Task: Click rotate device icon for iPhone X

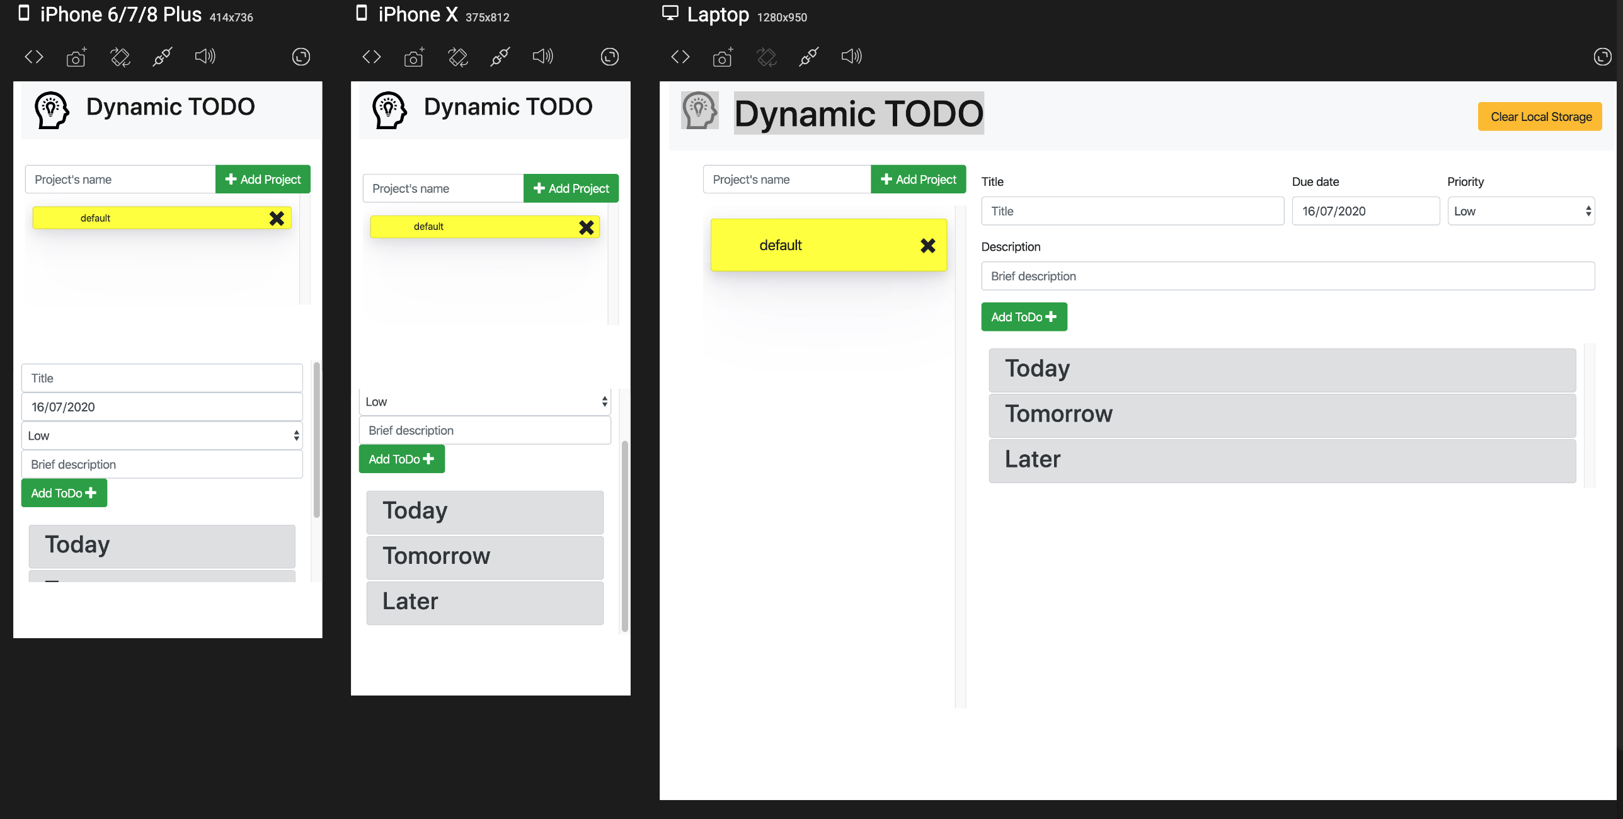Action: point(458,57)
